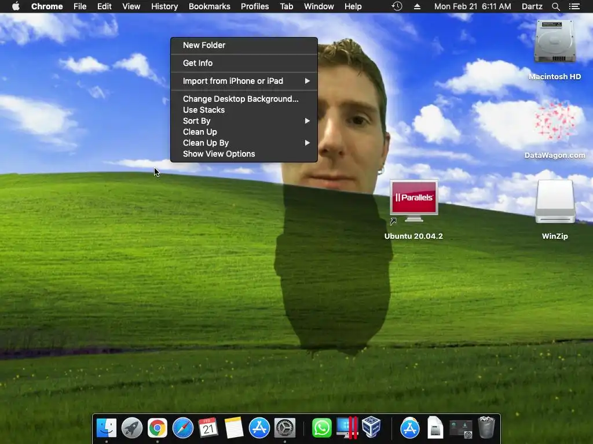Open Notification Center list icon

click(x=574, y=6)
